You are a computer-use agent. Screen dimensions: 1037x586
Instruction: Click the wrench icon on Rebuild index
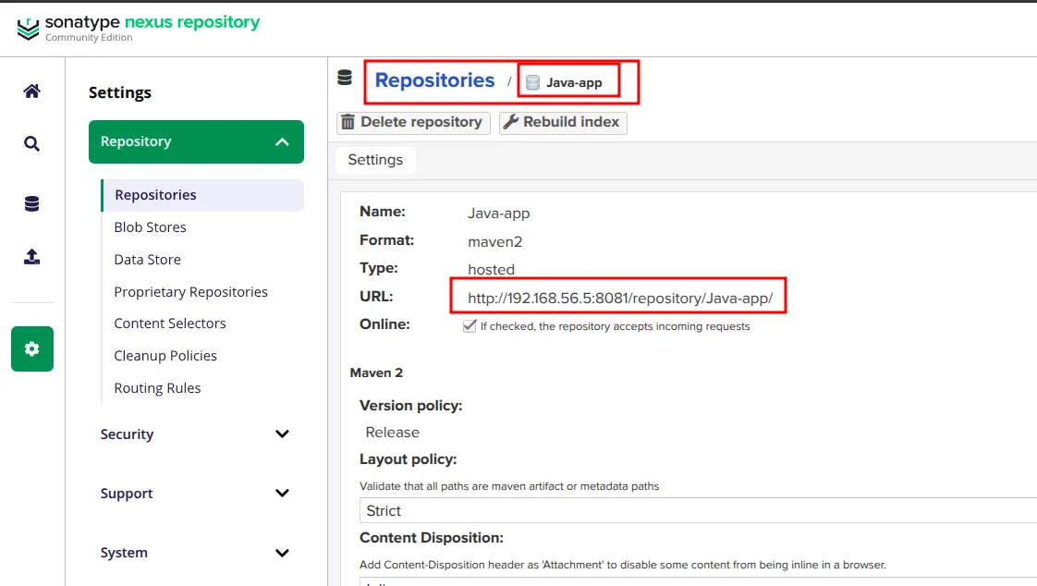pos(510,122)
